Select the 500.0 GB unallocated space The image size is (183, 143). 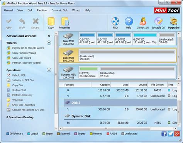(x=127, y=55)
